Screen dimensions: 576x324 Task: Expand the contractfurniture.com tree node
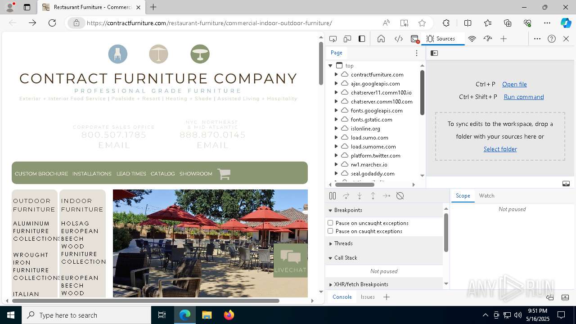coord(336,75)
